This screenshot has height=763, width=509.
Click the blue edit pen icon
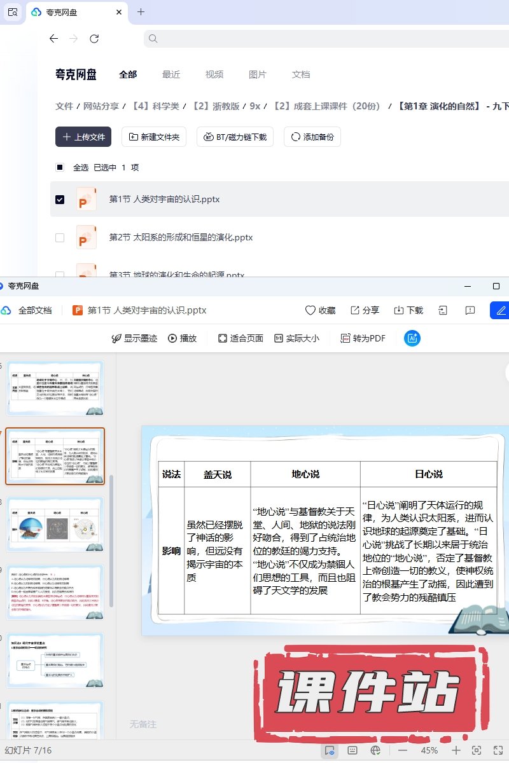501,310
